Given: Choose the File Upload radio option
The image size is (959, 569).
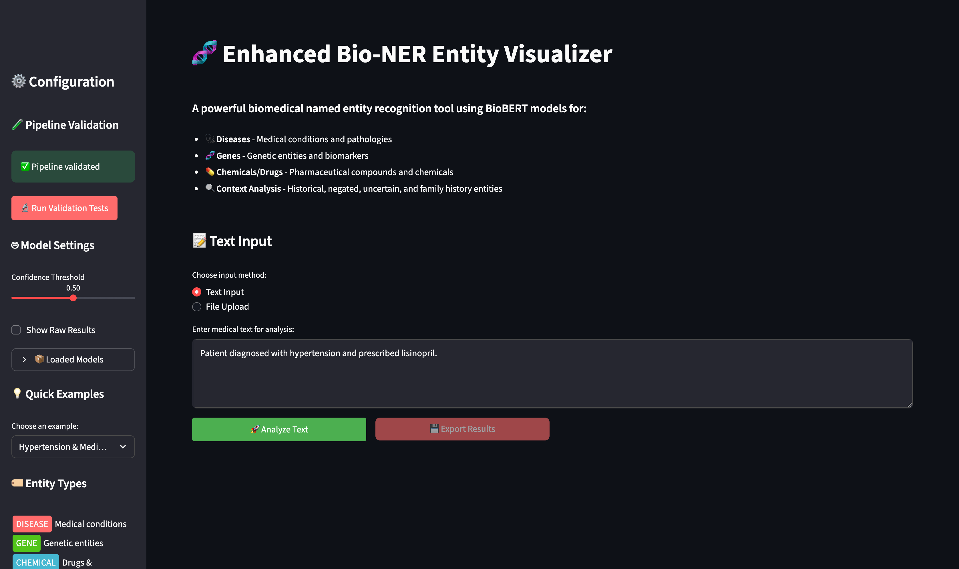Looking at the screenshot, I should [196, 307].
